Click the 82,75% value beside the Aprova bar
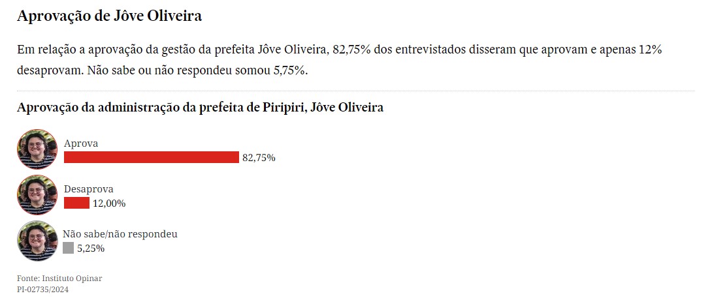 (259, 158)
